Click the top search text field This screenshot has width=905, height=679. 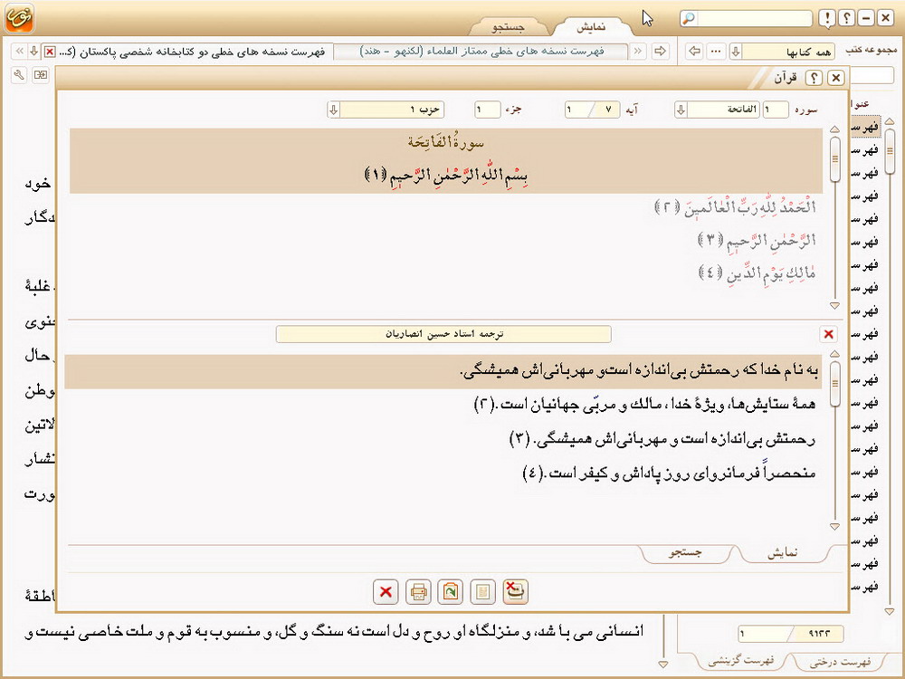point(754,18)
